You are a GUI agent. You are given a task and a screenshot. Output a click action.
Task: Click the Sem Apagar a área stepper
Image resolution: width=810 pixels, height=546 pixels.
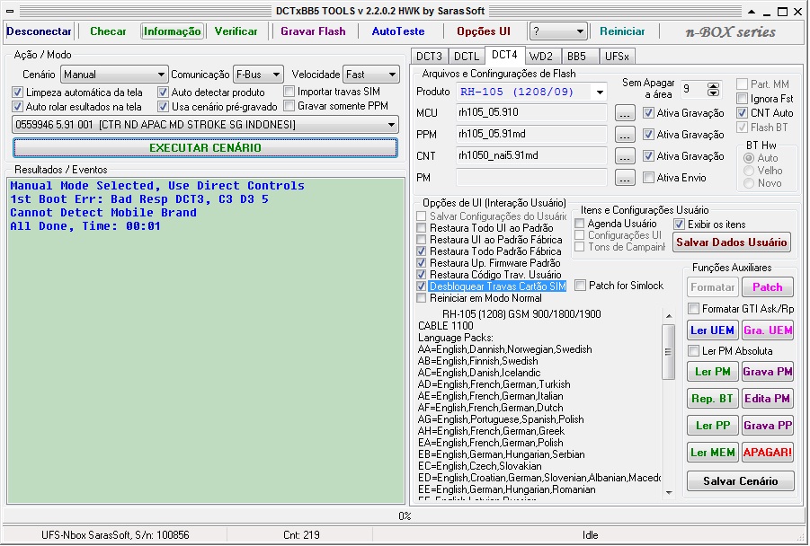tap(713, 90)
